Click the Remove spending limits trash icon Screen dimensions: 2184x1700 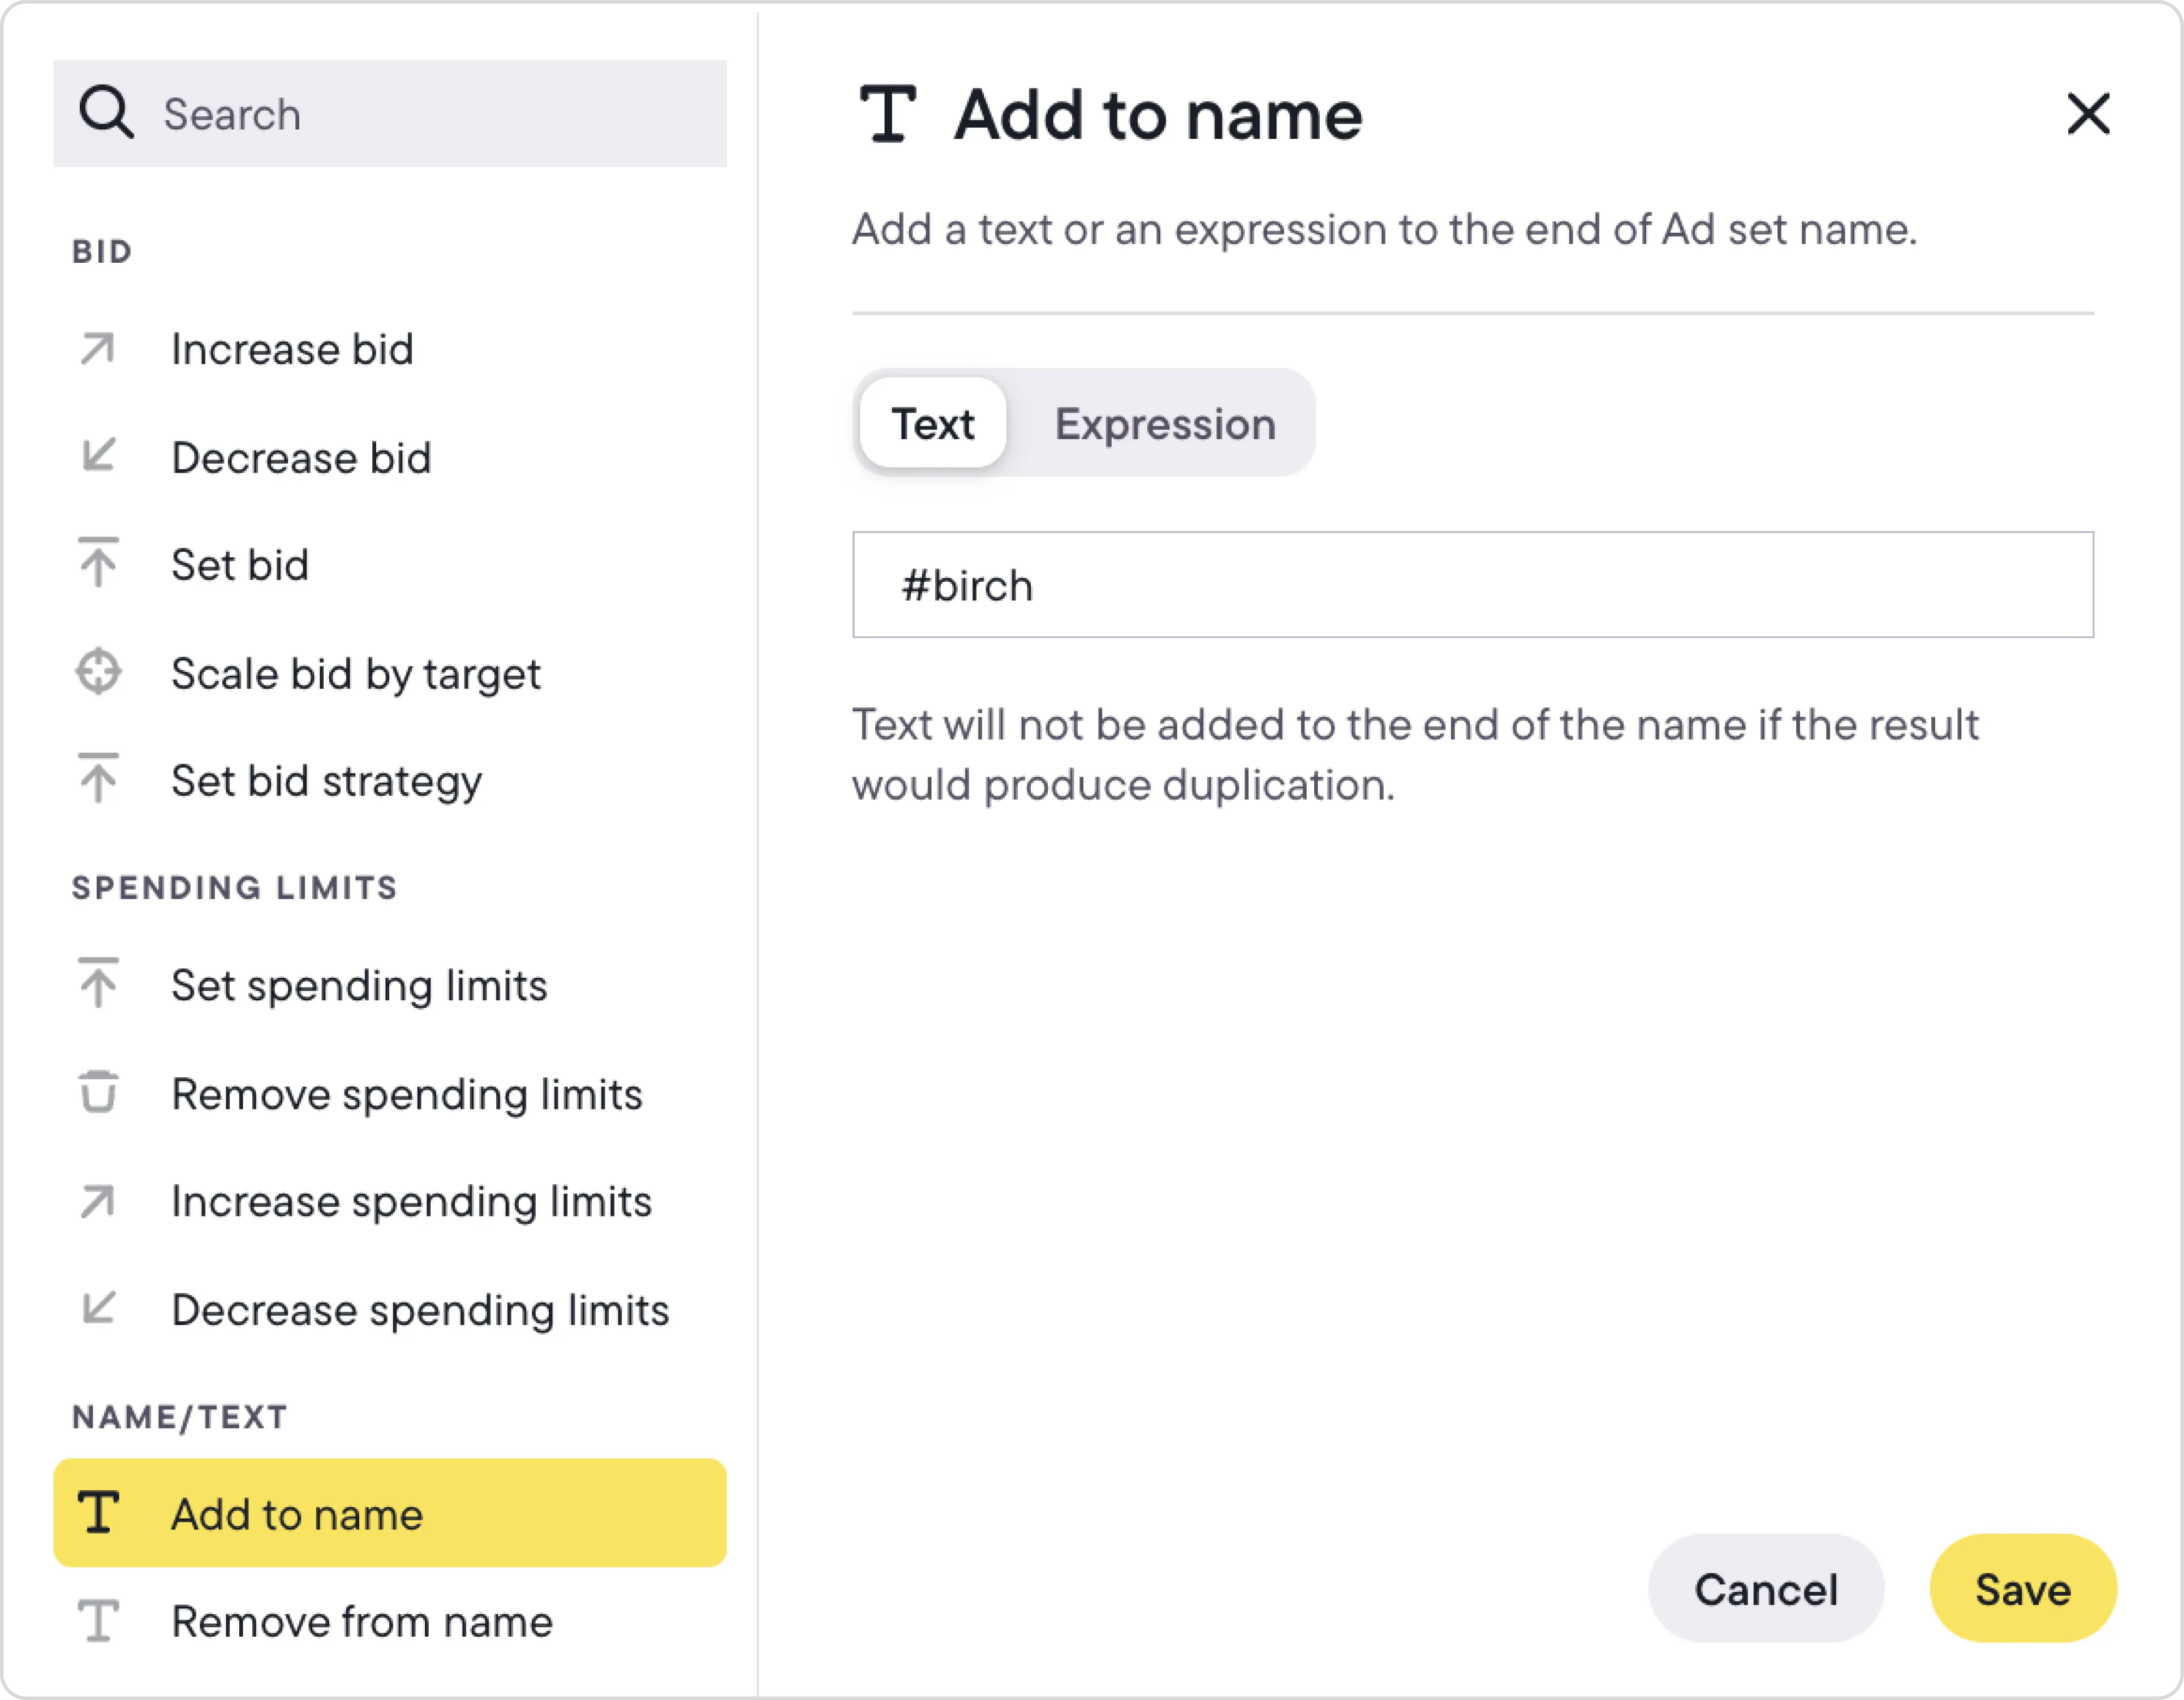98,1091
